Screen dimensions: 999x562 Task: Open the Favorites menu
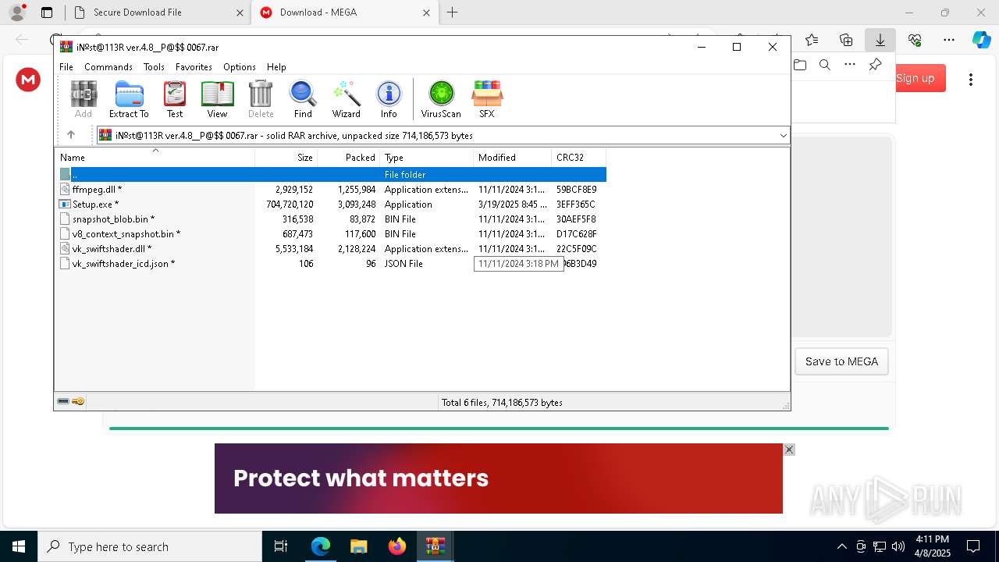[x=194, y=67]
